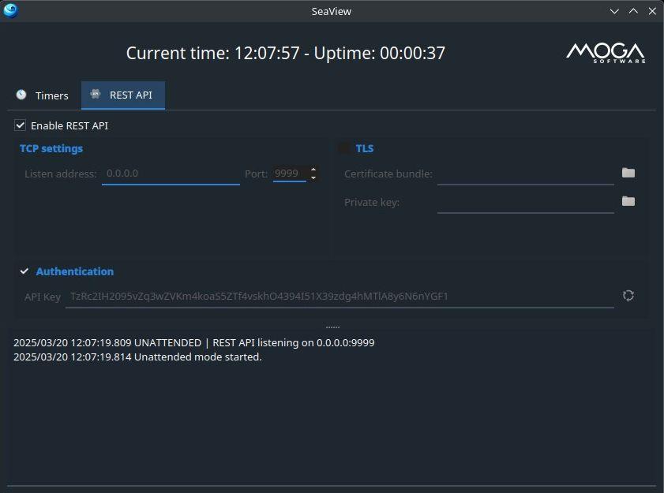Image resolution: width=664 pixels, height=493 pixels.
Task: Click the "Certificate bundle:" label
Action: (x=388, y=174)
